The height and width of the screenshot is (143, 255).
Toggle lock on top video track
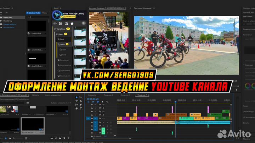point(92,105)
